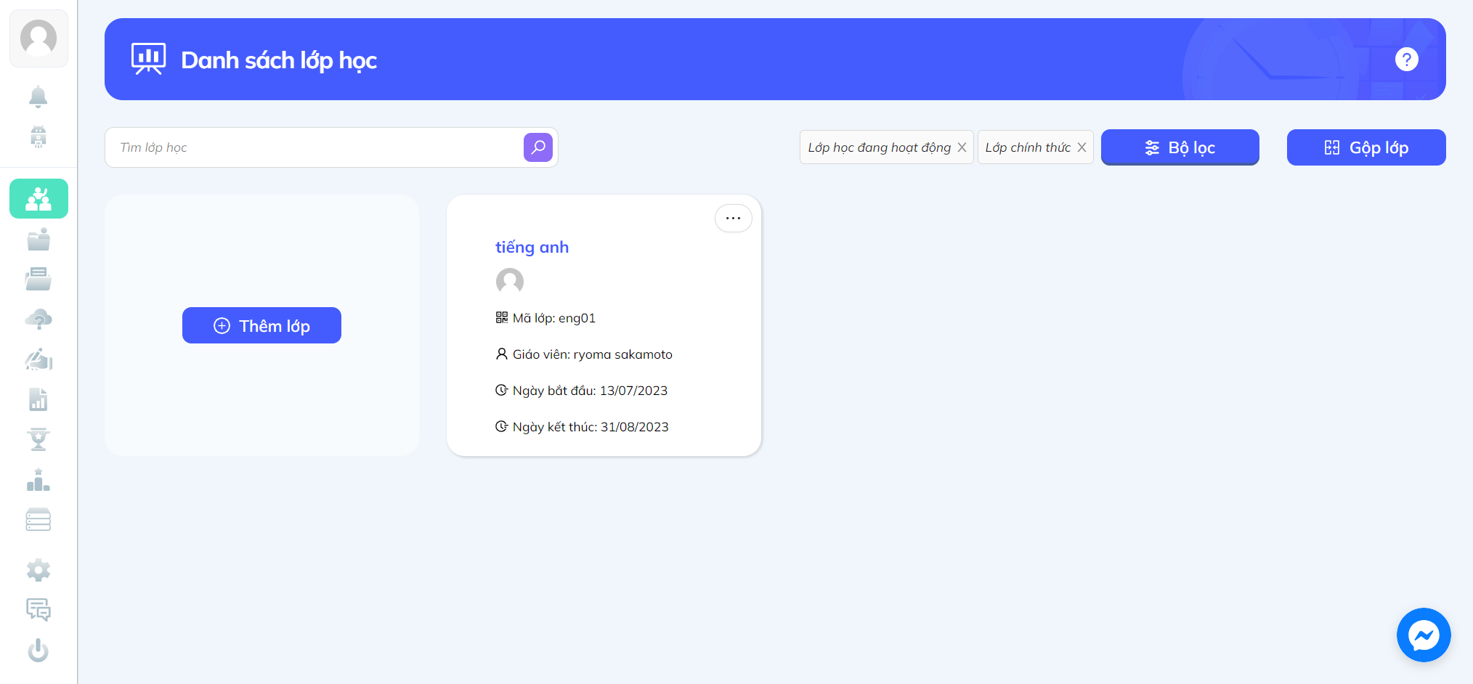This screenshot has height=684, width=1473.
Task: Open the user profile avatar in sidebar
Action: pos(38,38)
